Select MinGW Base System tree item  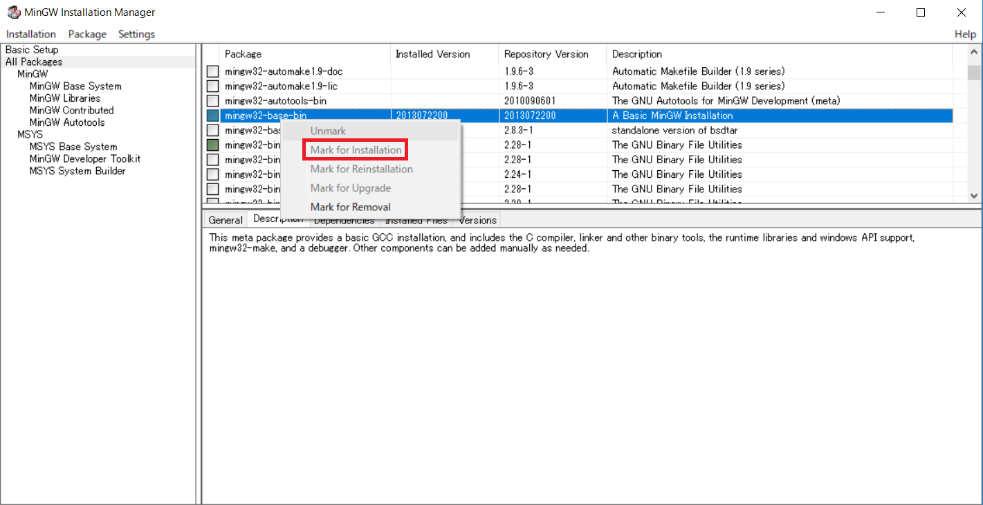point(75,86)
